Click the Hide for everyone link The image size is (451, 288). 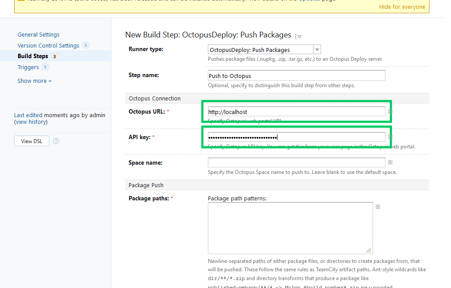click(x=402, y=7)
